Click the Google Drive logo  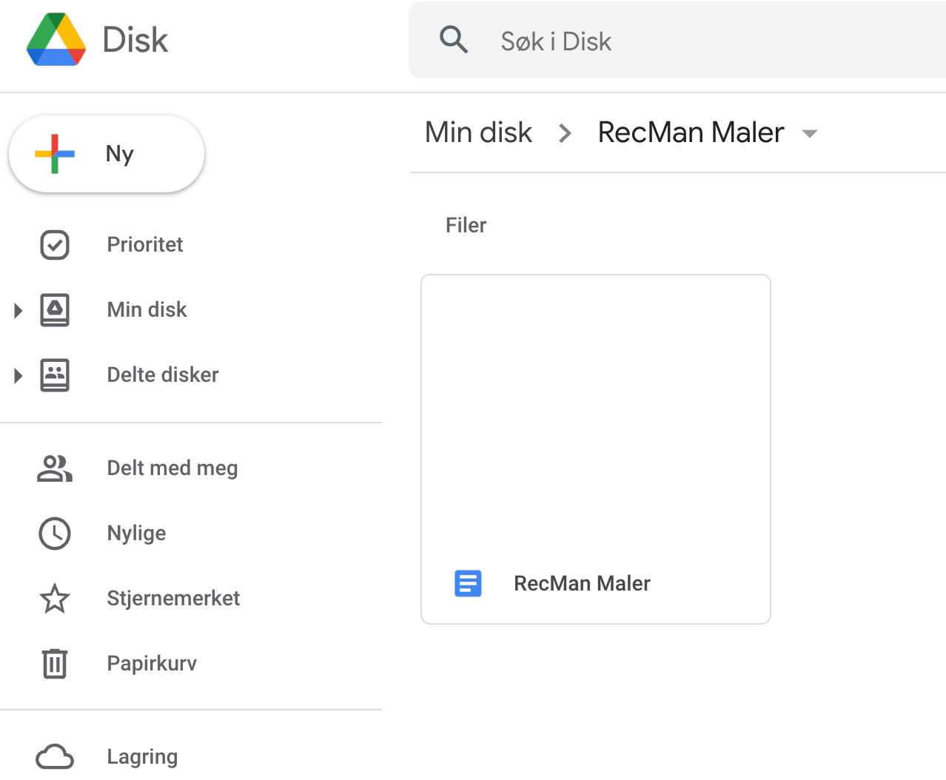point(56,40)
